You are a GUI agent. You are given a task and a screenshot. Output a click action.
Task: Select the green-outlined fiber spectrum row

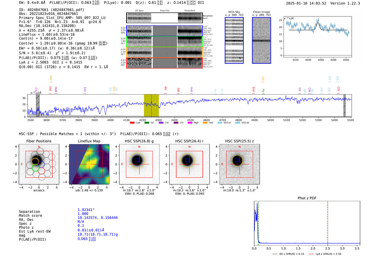[165, 42]
